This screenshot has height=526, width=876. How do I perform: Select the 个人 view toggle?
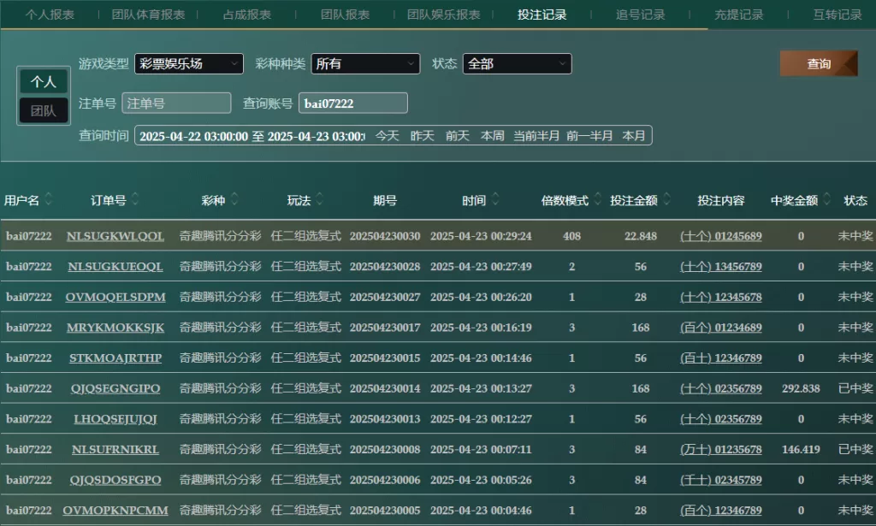44,81
